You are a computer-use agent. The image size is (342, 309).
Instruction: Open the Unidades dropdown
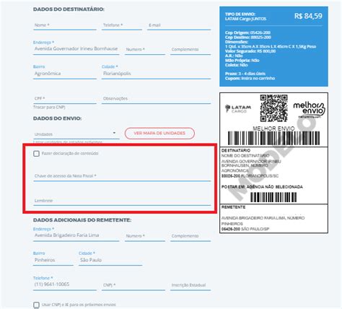(76, 134)
